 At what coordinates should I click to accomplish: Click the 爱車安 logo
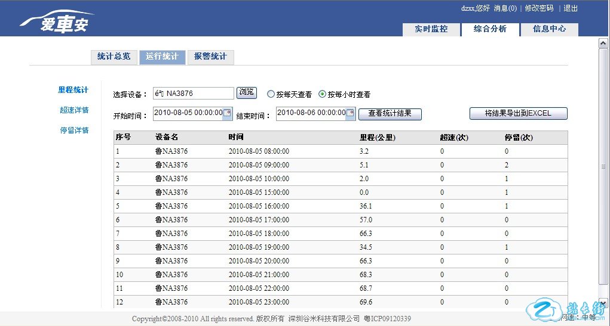point(57,23)
